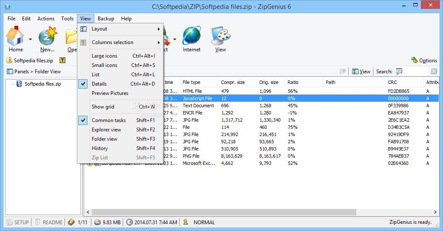
Task: Click the ZipGenius icon in the title bar
Action: tap(8, 6)
